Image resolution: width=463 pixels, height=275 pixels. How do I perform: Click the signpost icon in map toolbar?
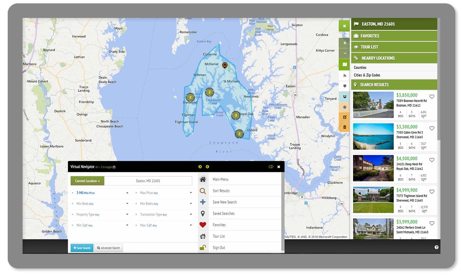click(344, 86)
